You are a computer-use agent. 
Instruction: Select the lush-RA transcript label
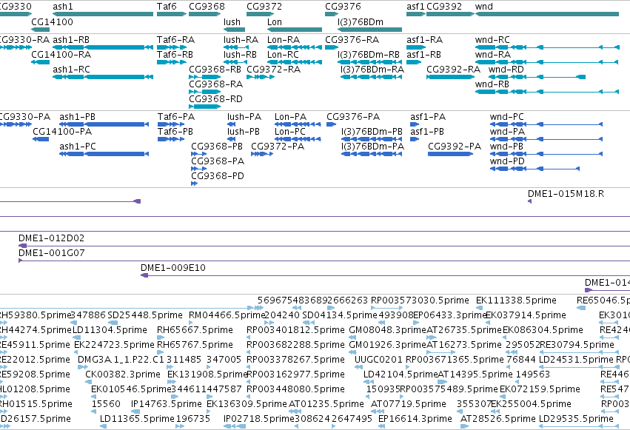pos(241,40)
